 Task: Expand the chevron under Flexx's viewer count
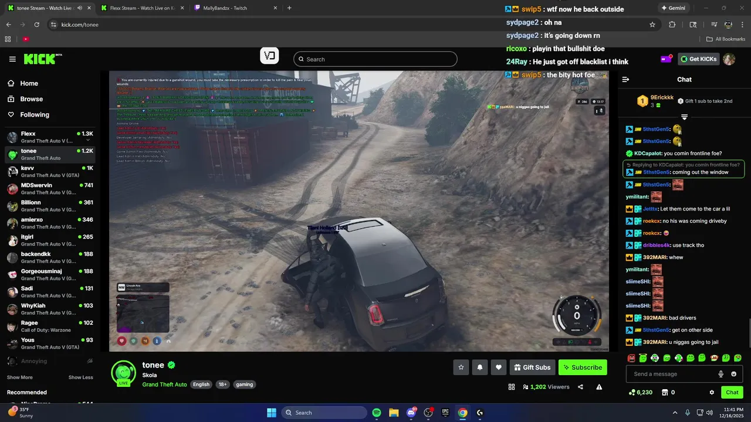(x=88, y=141)
